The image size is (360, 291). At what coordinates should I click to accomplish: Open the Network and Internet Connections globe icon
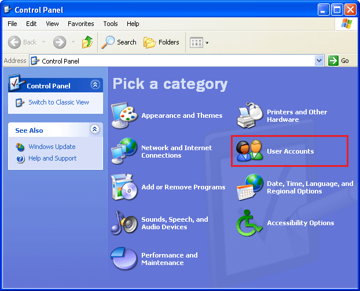point(124,151)
